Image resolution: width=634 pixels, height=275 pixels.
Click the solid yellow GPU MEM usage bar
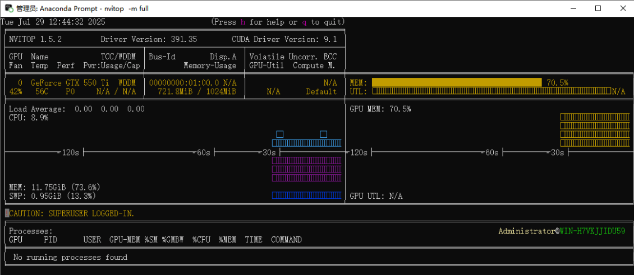point(456,82)
